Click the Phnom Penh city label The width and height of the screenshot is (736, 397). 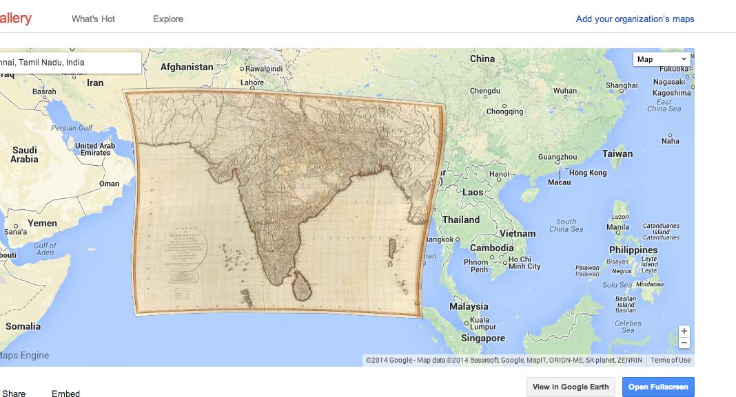(476, 266)
